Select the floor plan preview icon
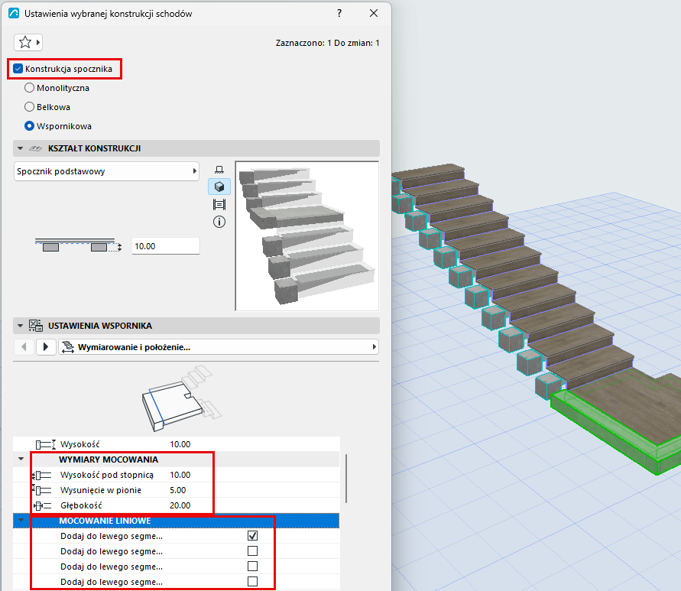The width and height of the screenshot is (681, 591). coord(219,170)
